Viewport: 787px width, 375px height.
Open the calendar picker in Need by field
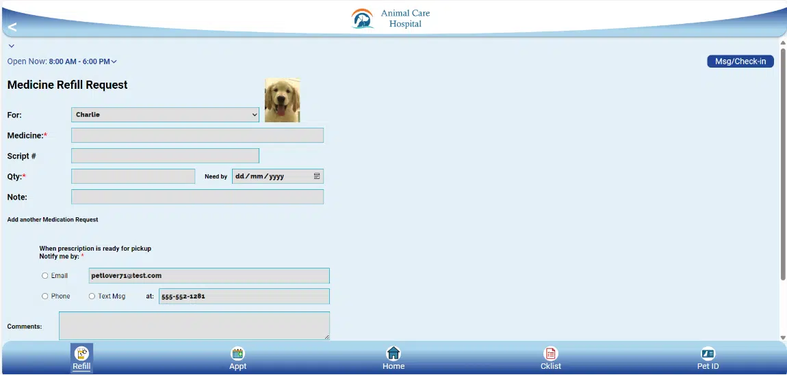[x=317, y=176]
